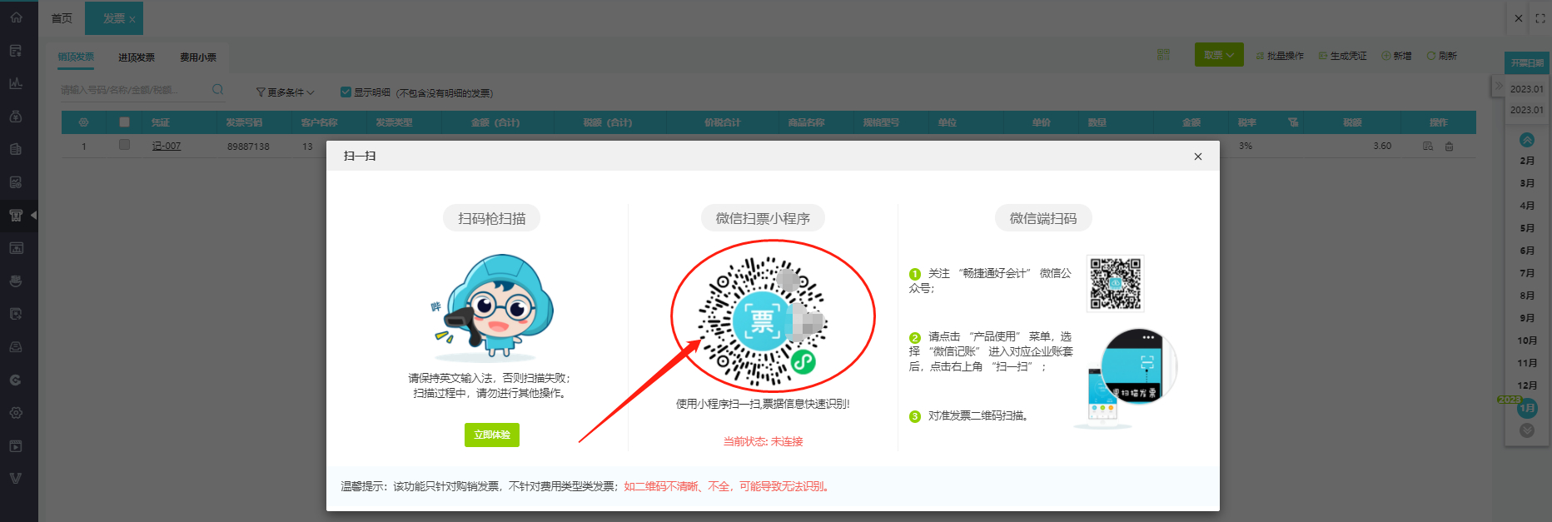The image size is (1552, 522).
Task: Click the 3% tax rate cell
Action: (x=1246, y=146)
